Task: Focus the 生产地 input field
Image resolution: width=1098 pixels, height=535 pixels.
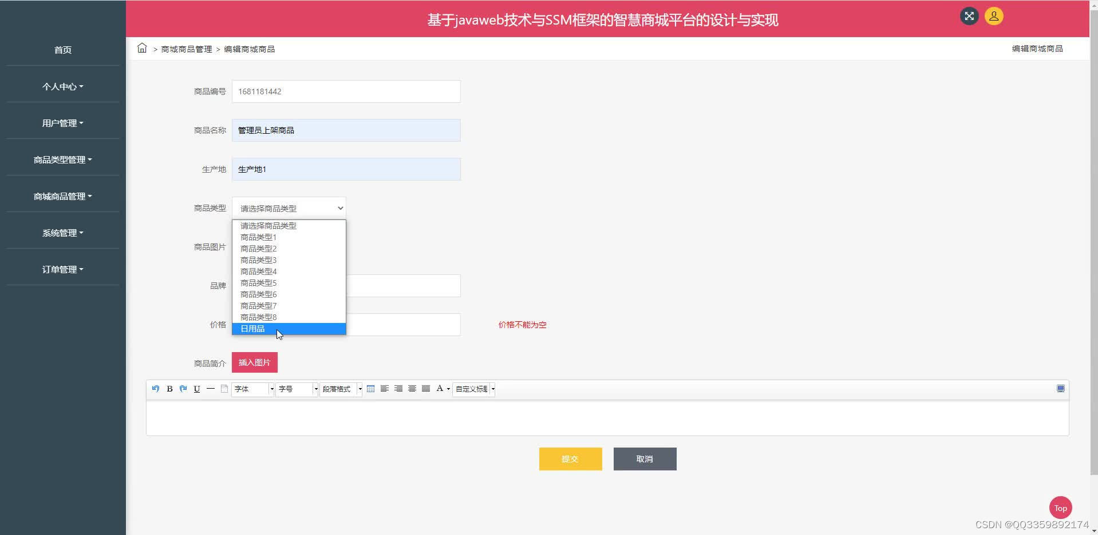Action: (346, 169)
